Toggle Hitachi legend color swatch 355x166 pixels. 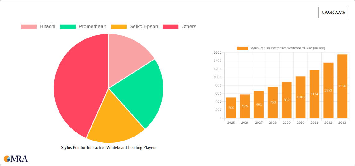click(x=29, y=27)
